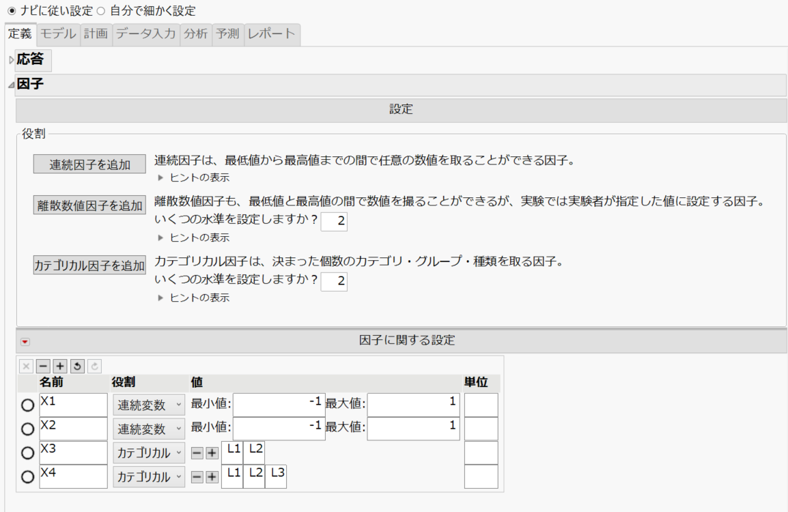Select the radio button for factor X1

[x=27, y=404]
